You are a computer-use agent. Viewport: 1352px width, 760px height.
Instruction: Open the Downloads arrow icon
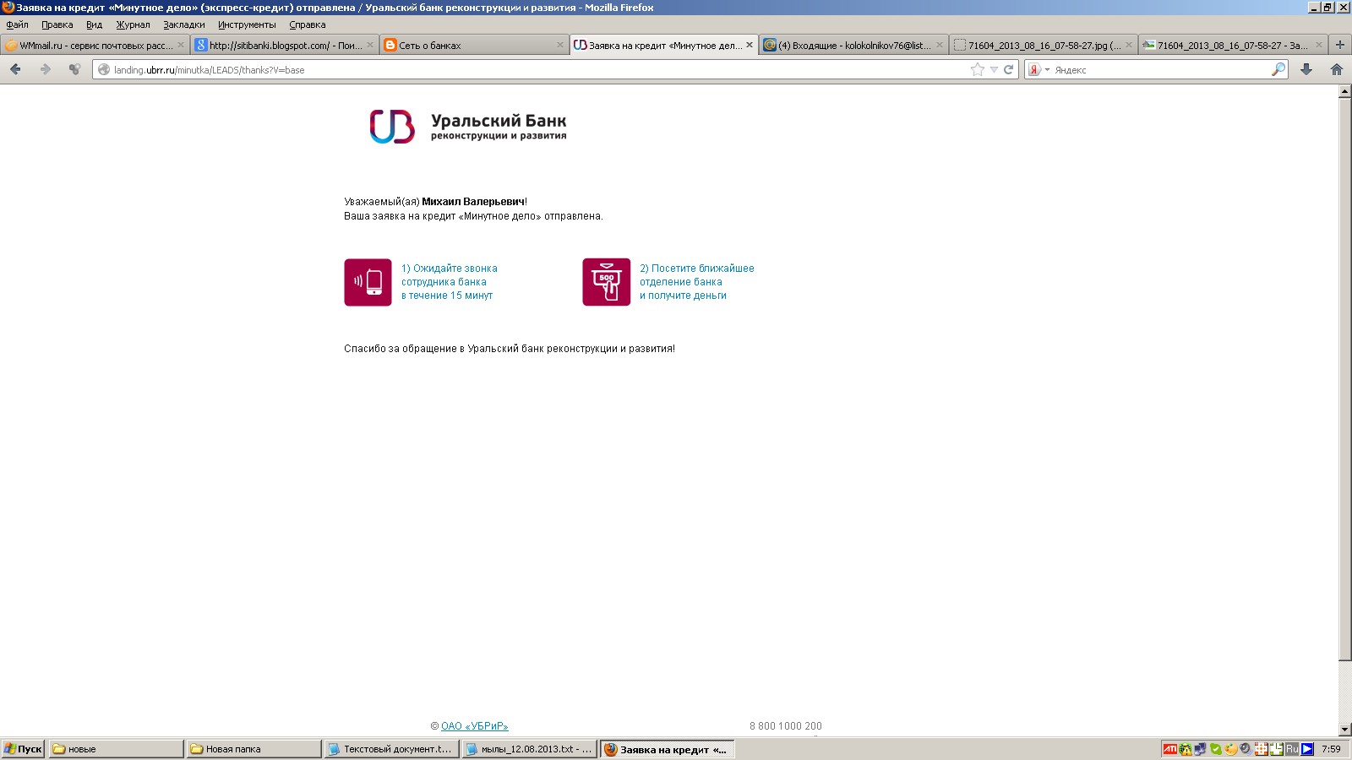pyautogui.click(x=1306, y=69)
